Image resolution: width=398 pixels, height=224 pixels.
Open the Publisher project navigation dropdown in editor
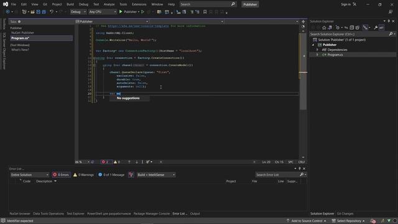click(112, 22)
